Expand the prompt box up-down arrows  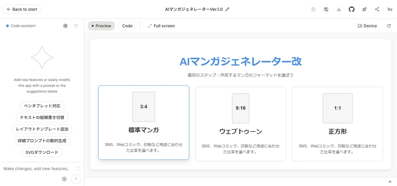[x=78, y=168]
